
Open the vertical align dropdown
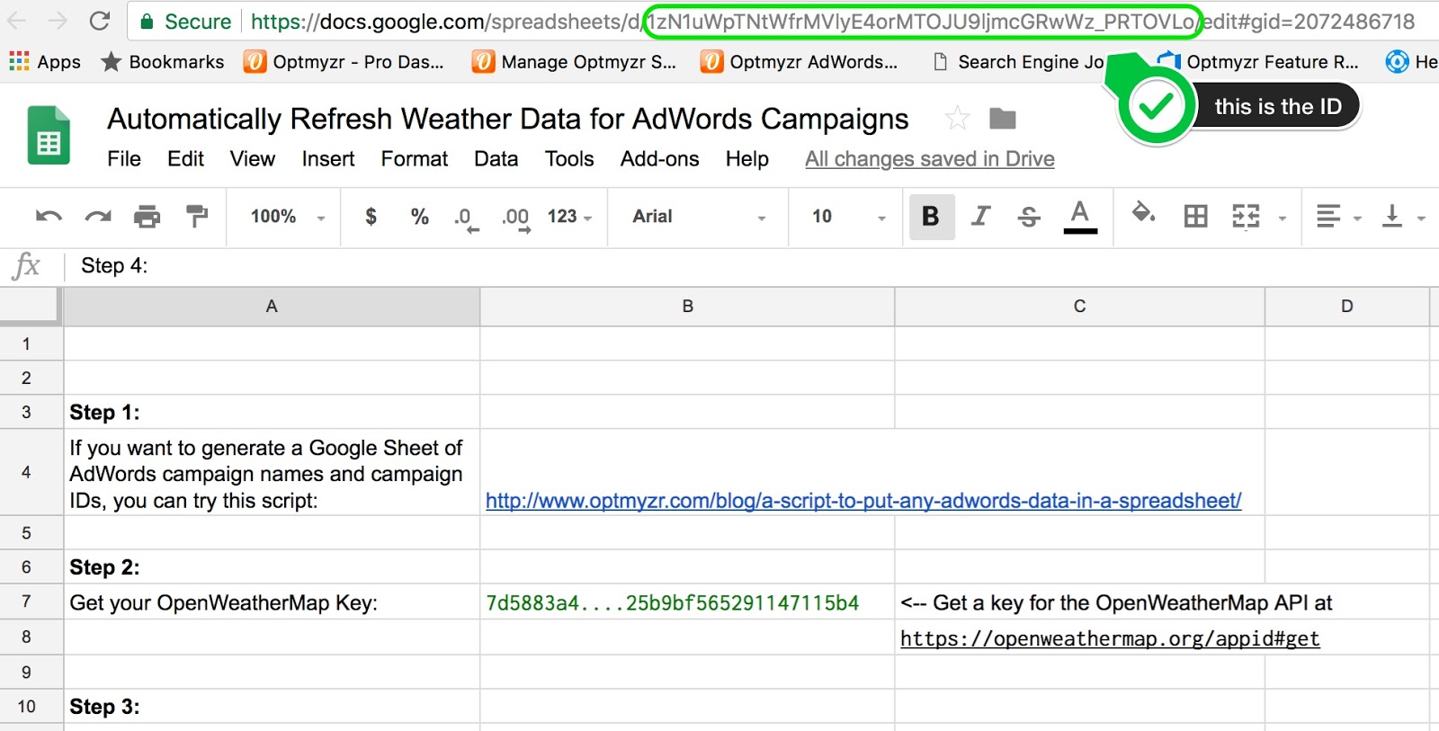1403,217
